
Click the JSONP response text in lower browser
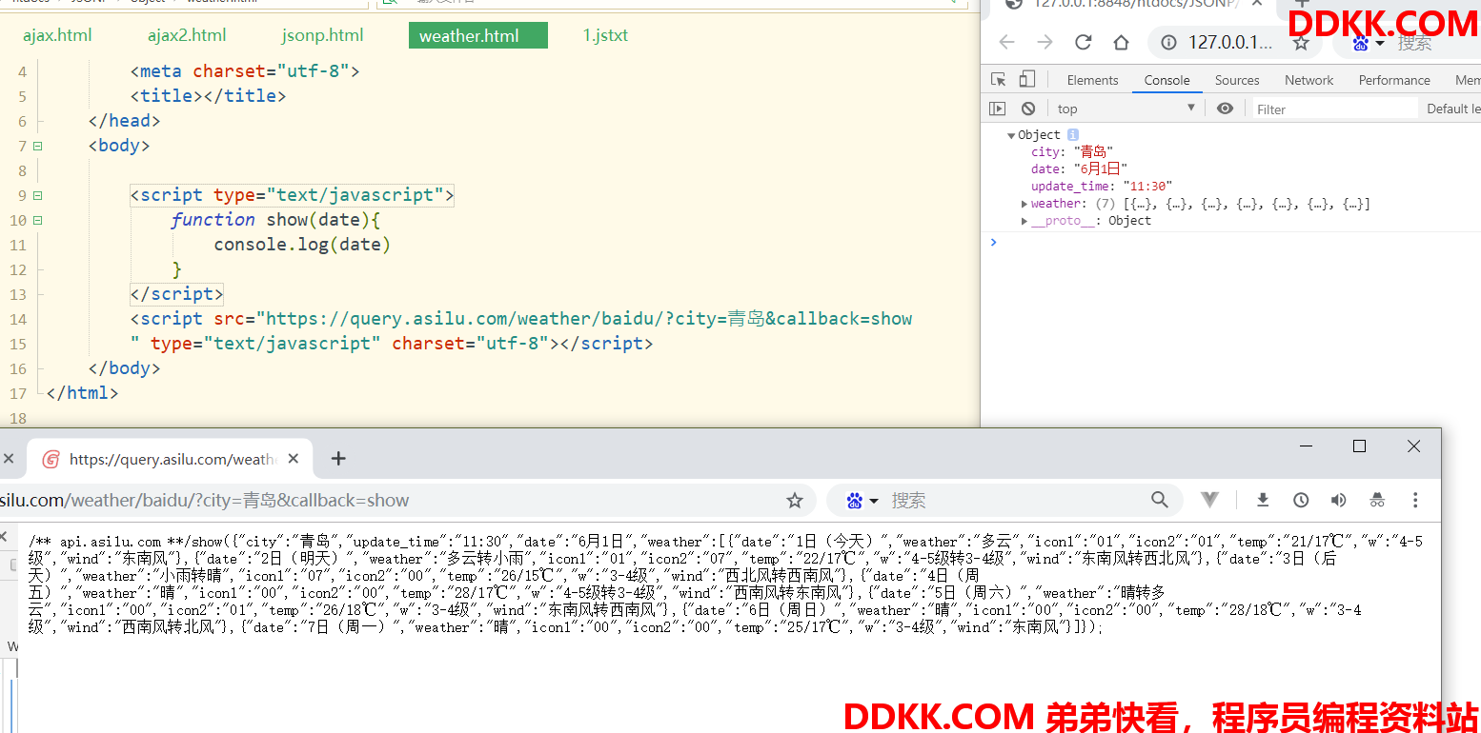(x=724, y=584)
